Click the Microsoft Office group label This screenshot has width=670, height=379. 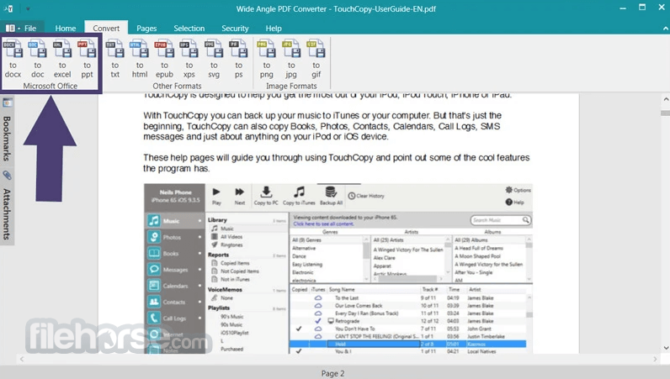pyautogui.click(x=50, y=86)
